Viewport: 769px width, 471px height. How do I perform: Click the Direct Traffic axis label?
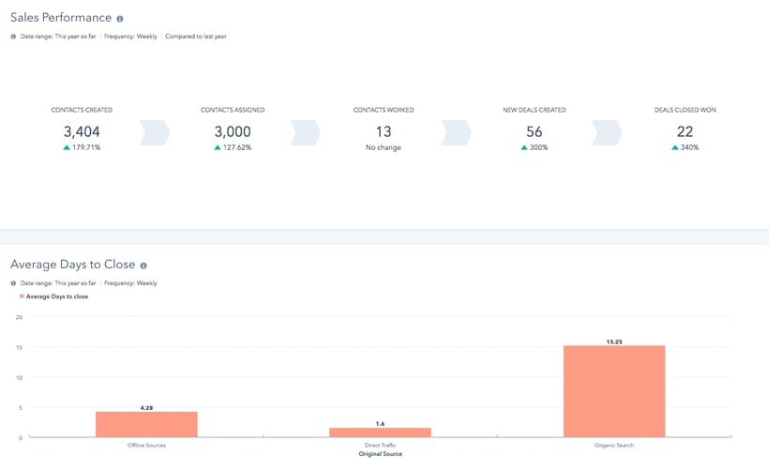pyautogui.click(x=380, y=445)
